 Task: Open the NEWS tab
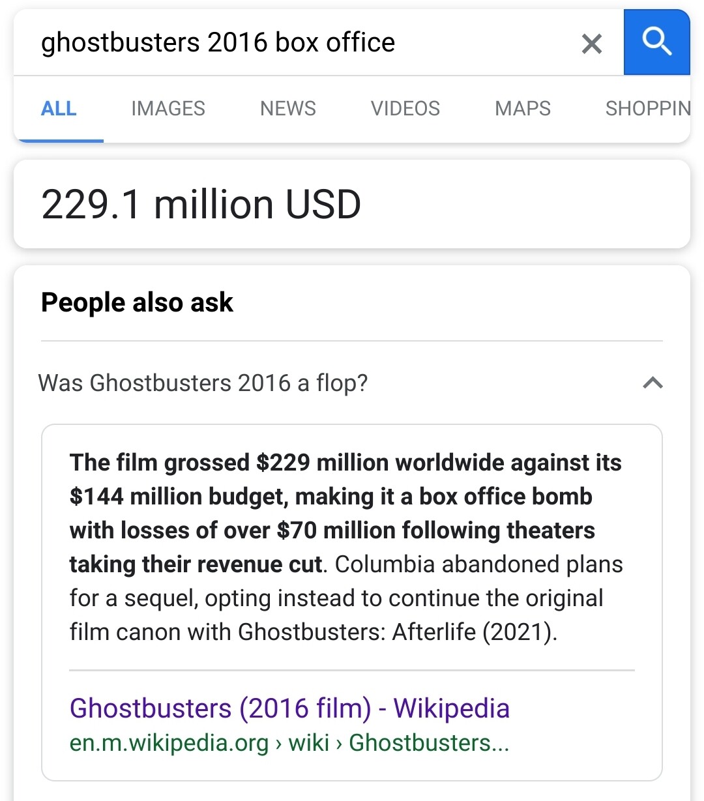(287, 109)
